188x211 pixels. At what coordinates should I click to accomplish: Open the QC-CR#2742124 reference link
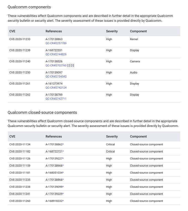pyautogui.click(x=56, y=88)
